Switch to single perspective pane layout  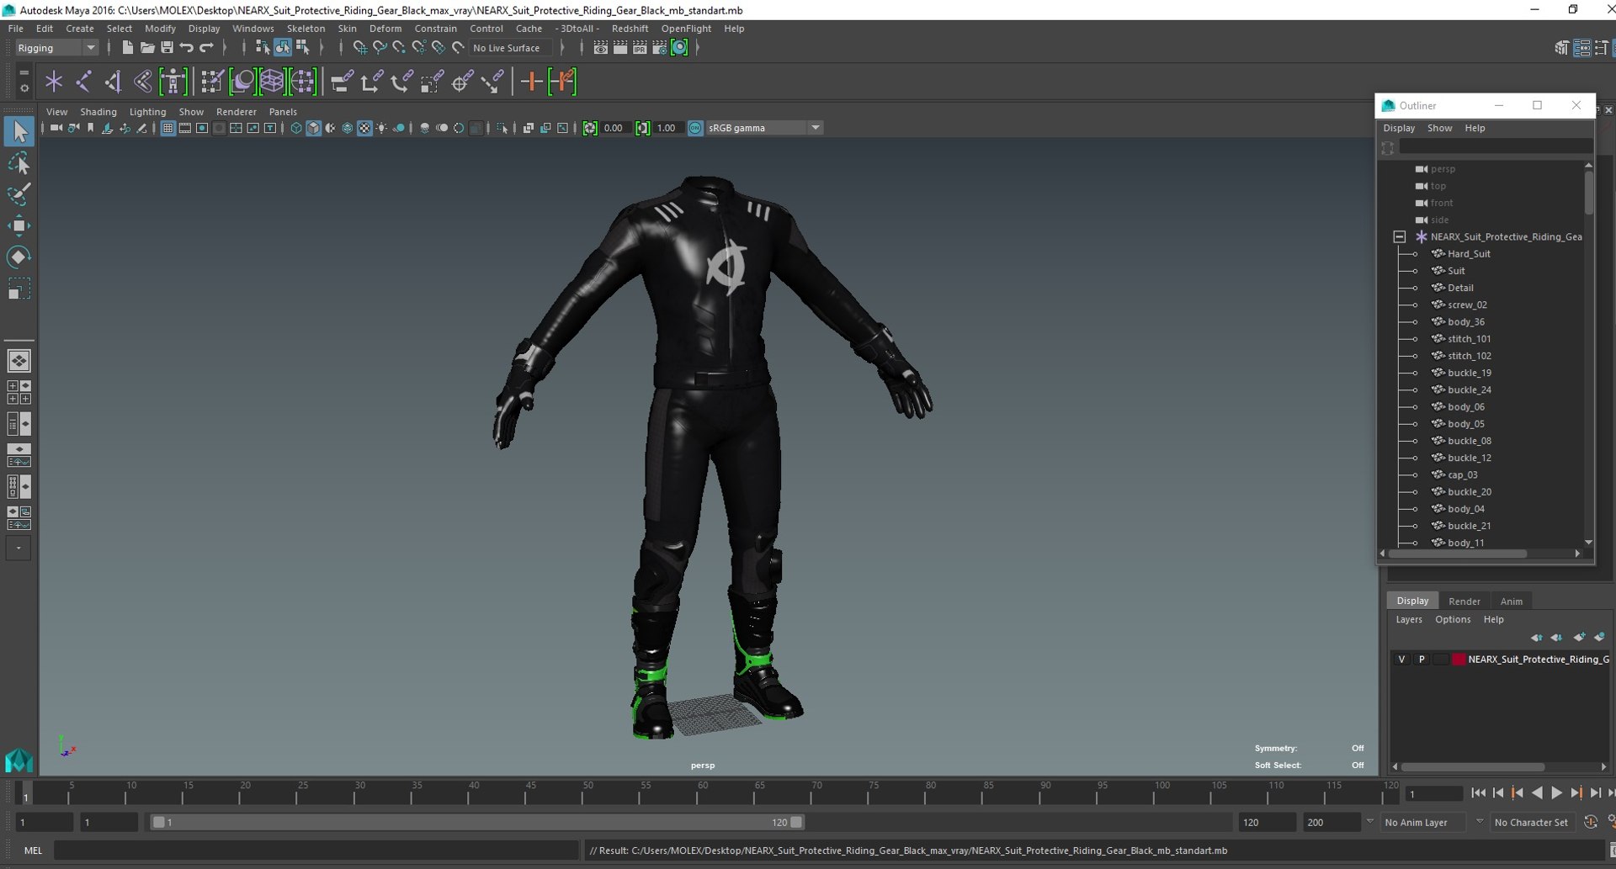[19, 361]
